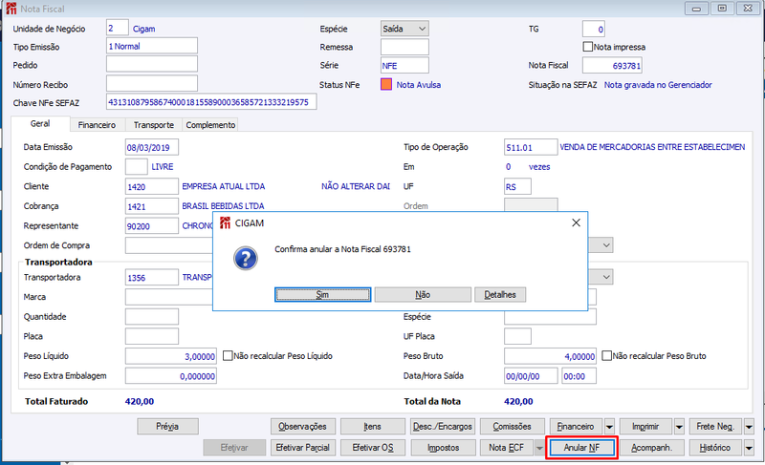
Task: Click the Número Recibo field
Action: point(152,84)
